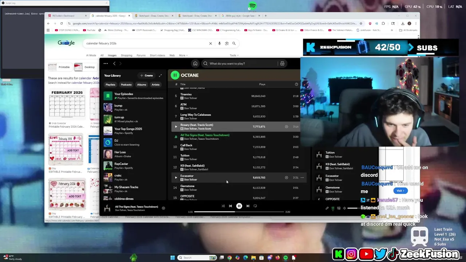Screen dimensions: 466x262
Task: Open the Spotify lyrics microphone icon
Action: point(327,208)
